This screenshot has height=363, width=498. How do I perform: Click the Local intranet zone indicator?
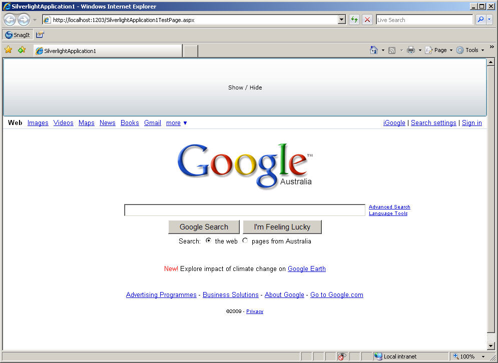point(410,356)
